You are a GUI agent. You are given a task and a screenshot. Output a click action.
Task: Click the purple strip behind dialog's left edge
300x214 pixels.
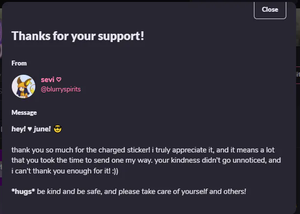click(1, 168)
